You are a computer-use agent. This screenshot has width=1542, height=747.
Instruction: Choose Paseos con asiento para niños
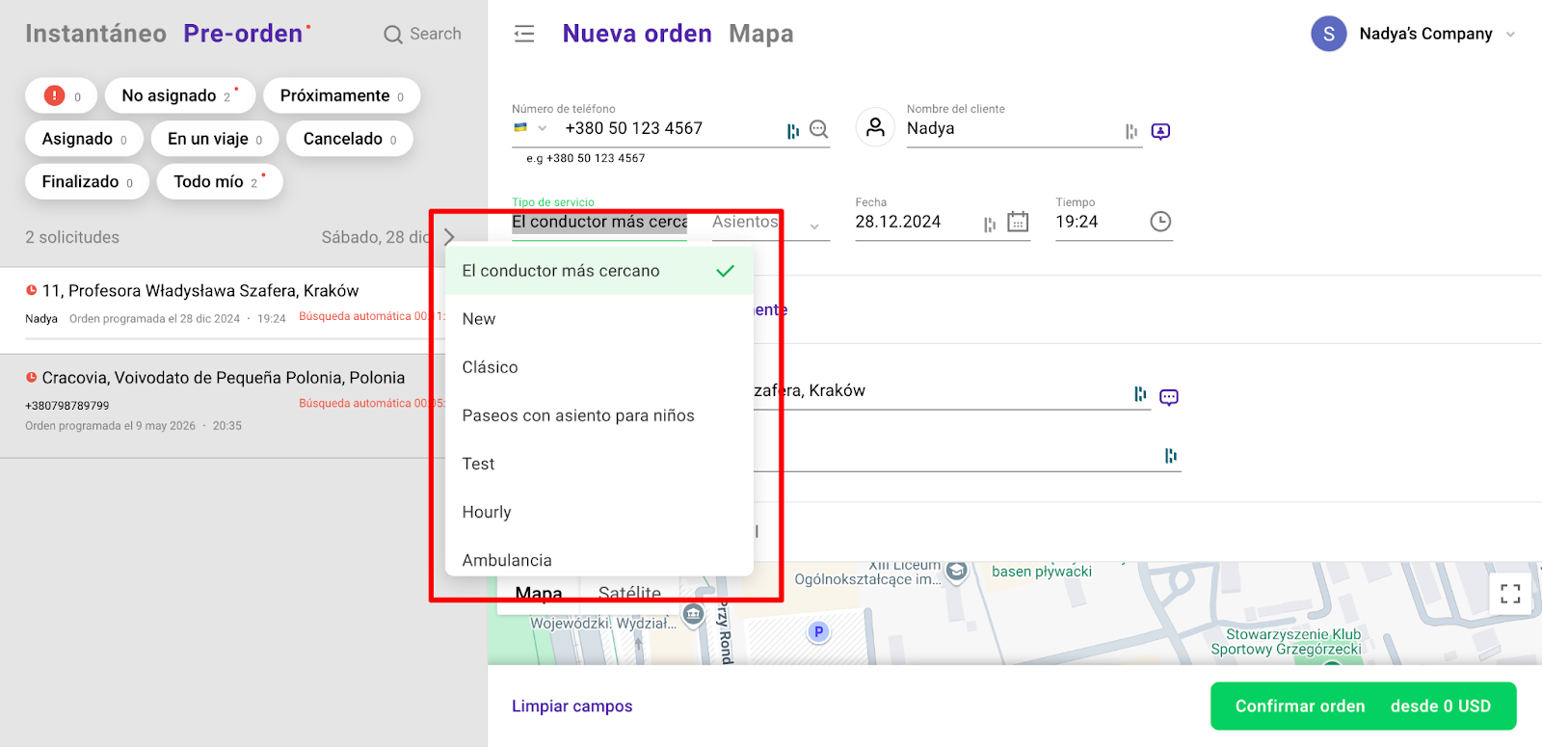(x=599, y=415)
